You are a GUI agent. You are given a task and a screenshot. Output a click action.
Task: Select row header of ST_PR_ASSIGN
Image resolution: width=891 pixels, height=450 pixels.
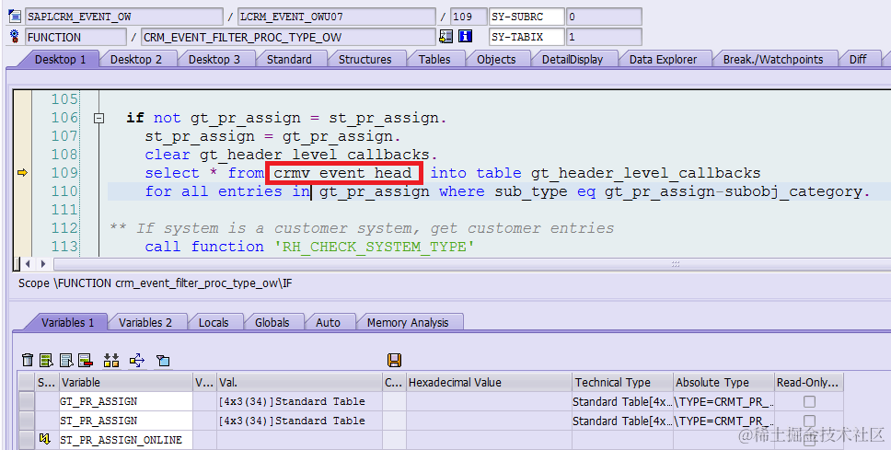point(26,421)
